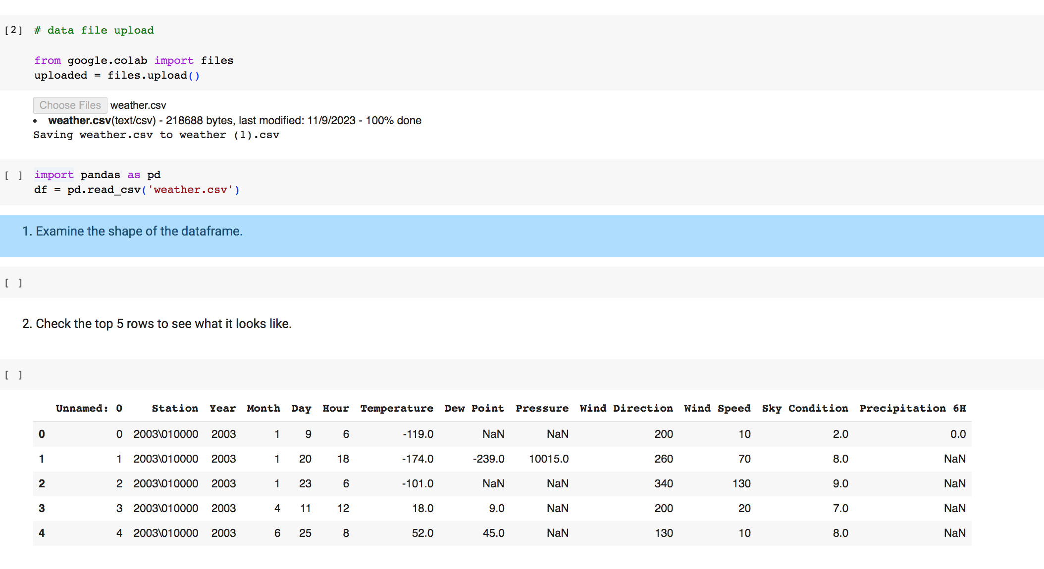Click the 'Saving weather.csv to weather (1).csv' output text

pos(156,135)
